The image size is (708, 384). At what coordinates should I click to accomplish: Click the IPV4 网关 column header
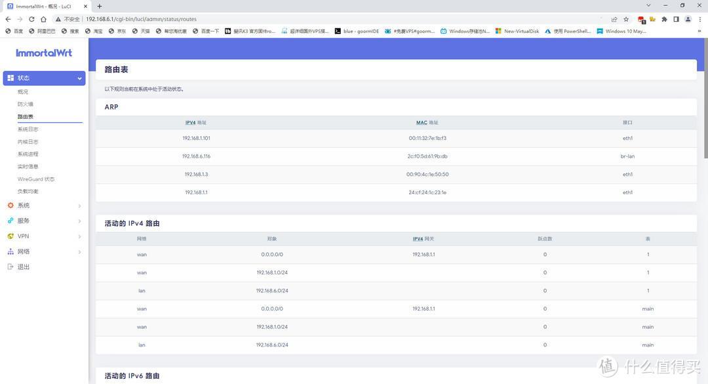(x=423, y=239)
